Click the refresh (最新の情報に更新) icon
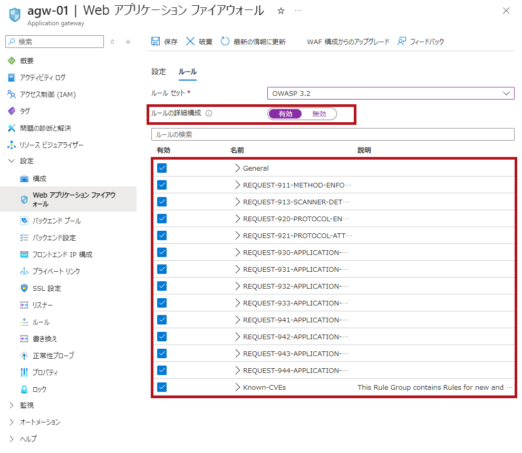 (x=225, y=42)
